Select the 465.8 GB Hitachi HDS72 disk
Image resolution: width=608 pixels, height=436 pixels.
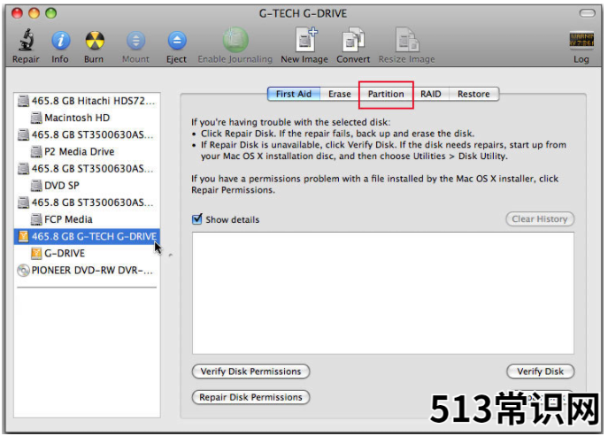point(87,101)
